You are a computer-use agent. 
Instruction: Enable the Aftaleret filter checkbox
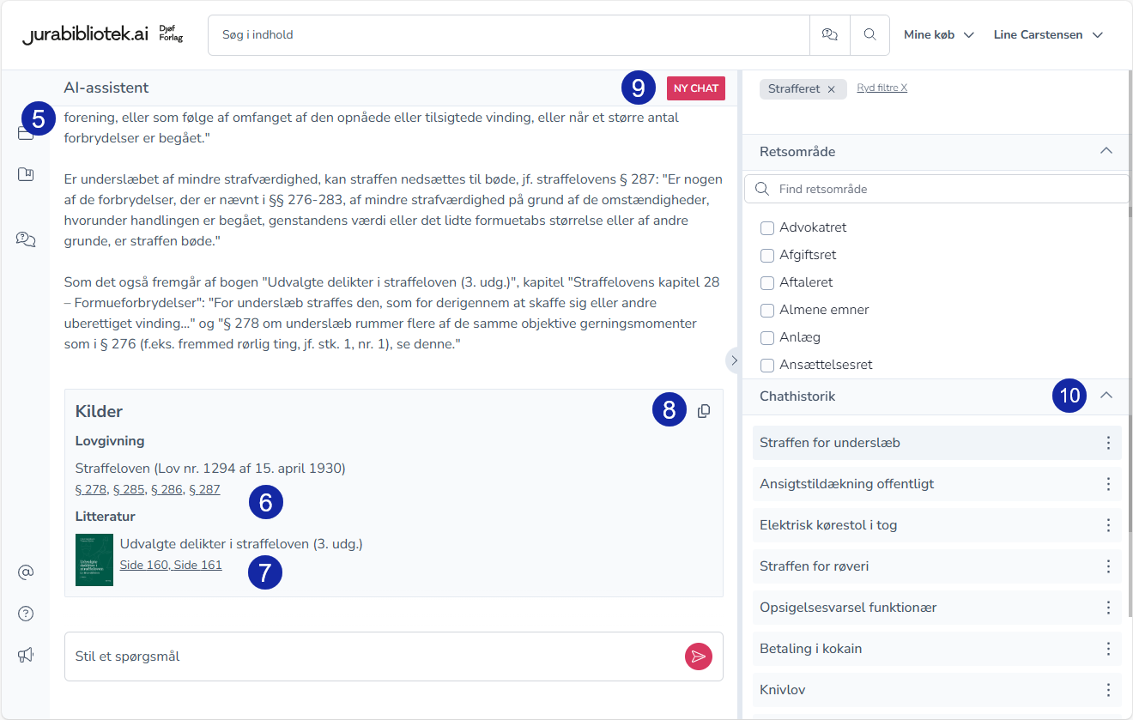pyautogui.click(x=767, y=283)
